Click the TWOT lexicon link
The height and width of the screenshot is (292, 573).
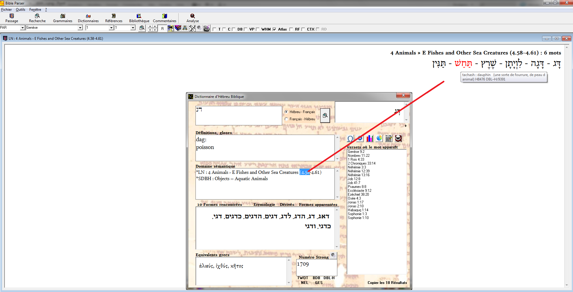303,278
